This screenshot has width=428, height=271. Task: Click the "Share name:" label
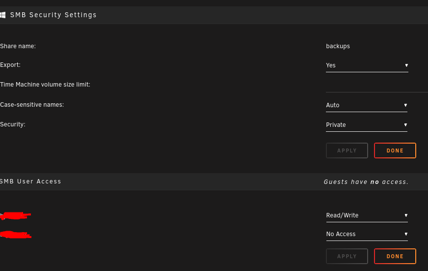coord(18,46)
